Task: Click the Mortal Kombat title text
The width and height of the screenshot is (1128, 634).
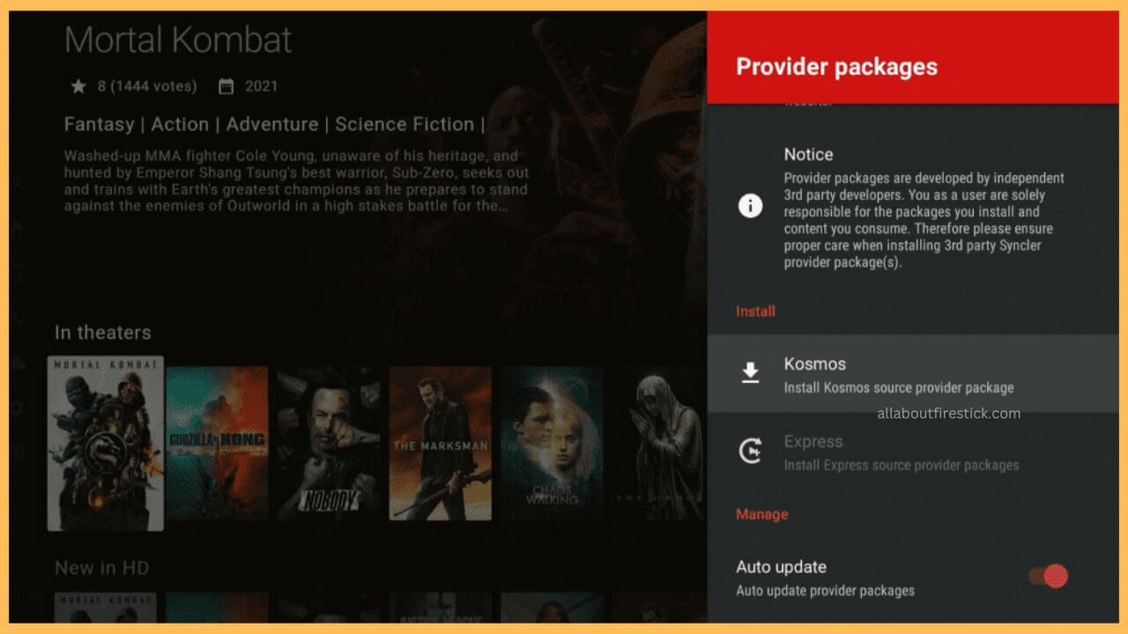Action: click(178, 40)
